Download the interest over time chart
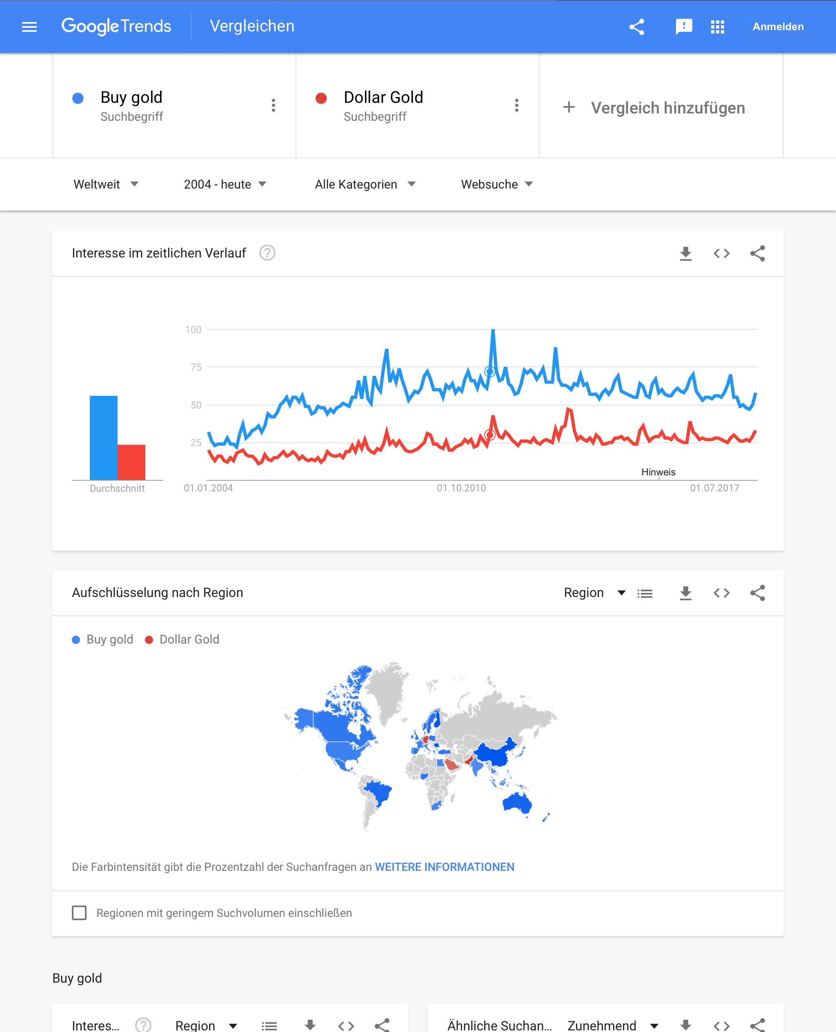Viewport: 836px width, 1032px height. [x=685, y=253]
